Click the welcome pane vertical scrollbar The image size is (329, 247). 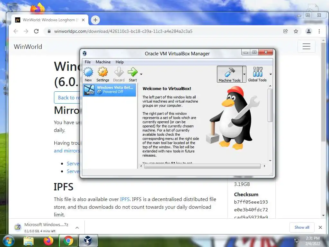270,105
